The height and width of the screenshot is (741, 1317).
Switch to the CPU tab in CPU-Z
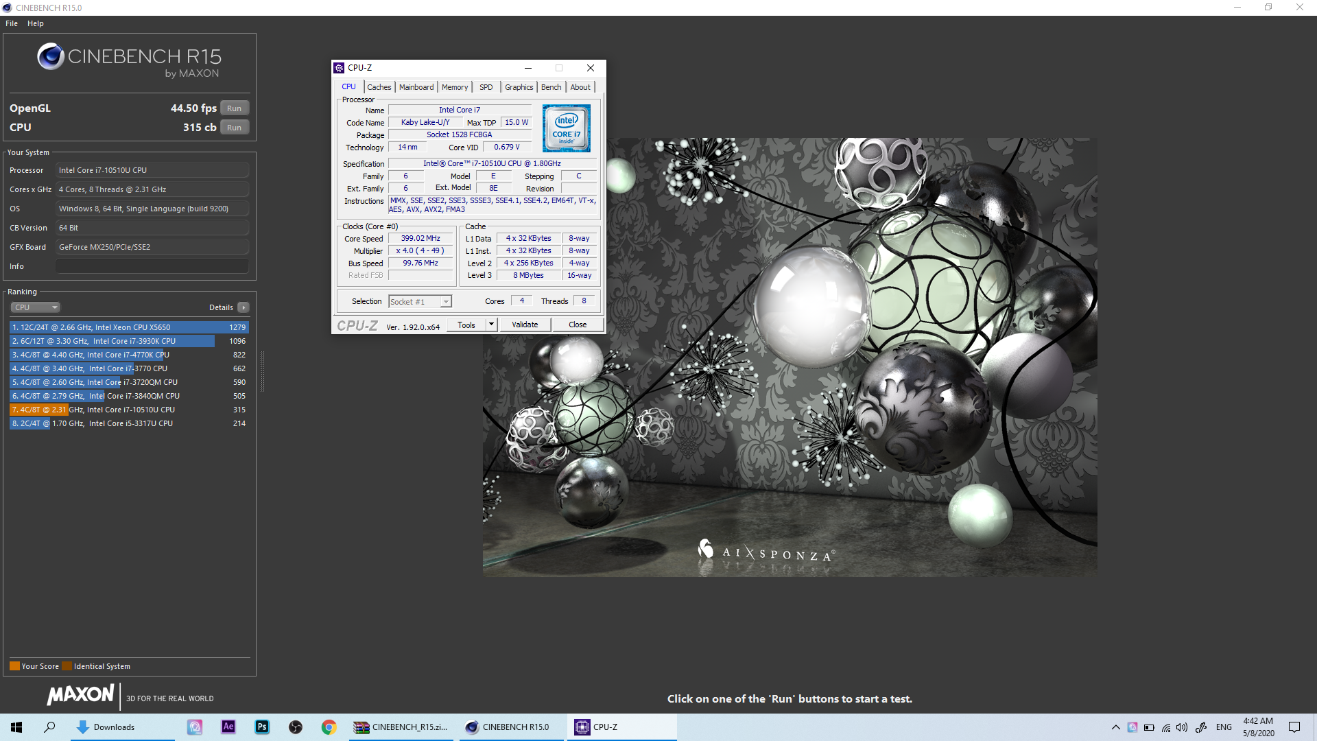pyautogui.click(x=348, y=87)
